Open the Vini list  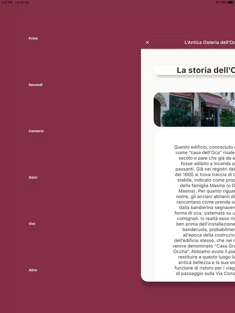32,223
